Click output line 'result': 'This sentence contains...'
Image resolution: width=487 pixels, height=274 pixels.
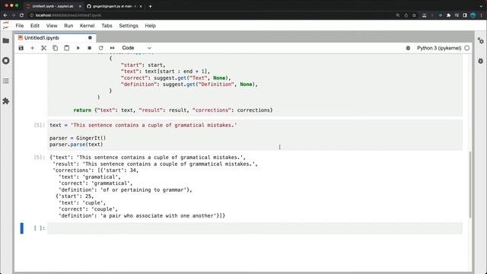(x=155, y=164)
